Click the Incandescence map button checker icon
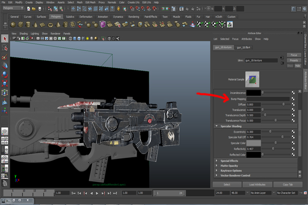The image size is (308, 205). pyautogui.click(x=293, y=93)
